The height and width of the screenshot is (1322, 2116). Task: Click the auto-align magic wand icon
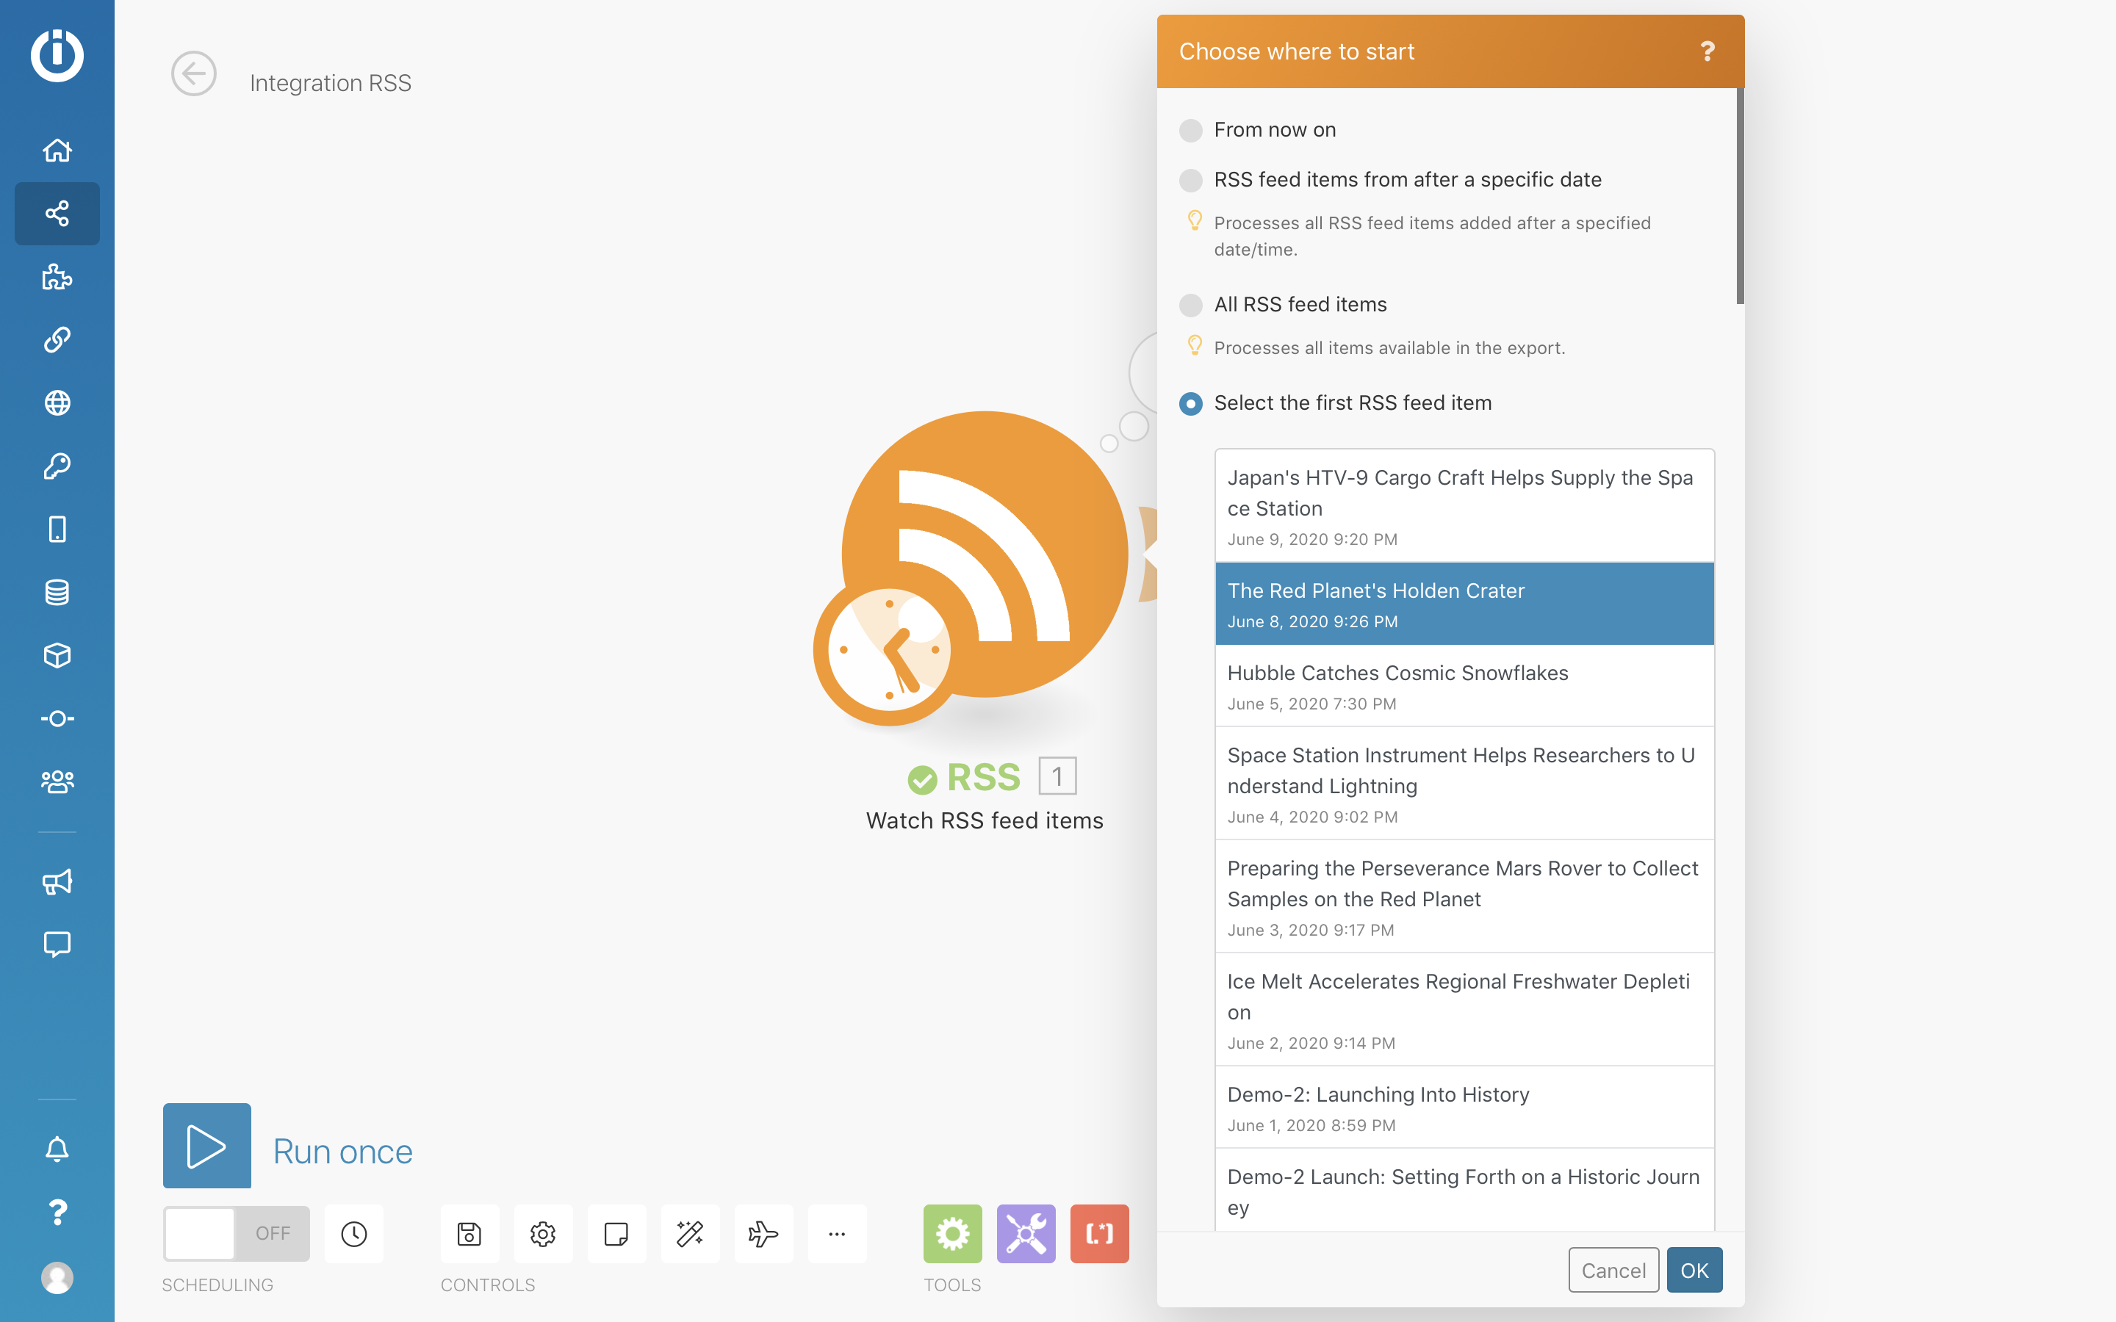point(690,1234)
